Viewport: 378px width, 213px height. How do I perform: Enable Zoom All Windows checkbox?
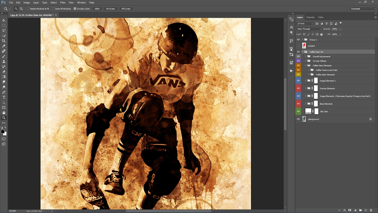click(x=53, y=9)
